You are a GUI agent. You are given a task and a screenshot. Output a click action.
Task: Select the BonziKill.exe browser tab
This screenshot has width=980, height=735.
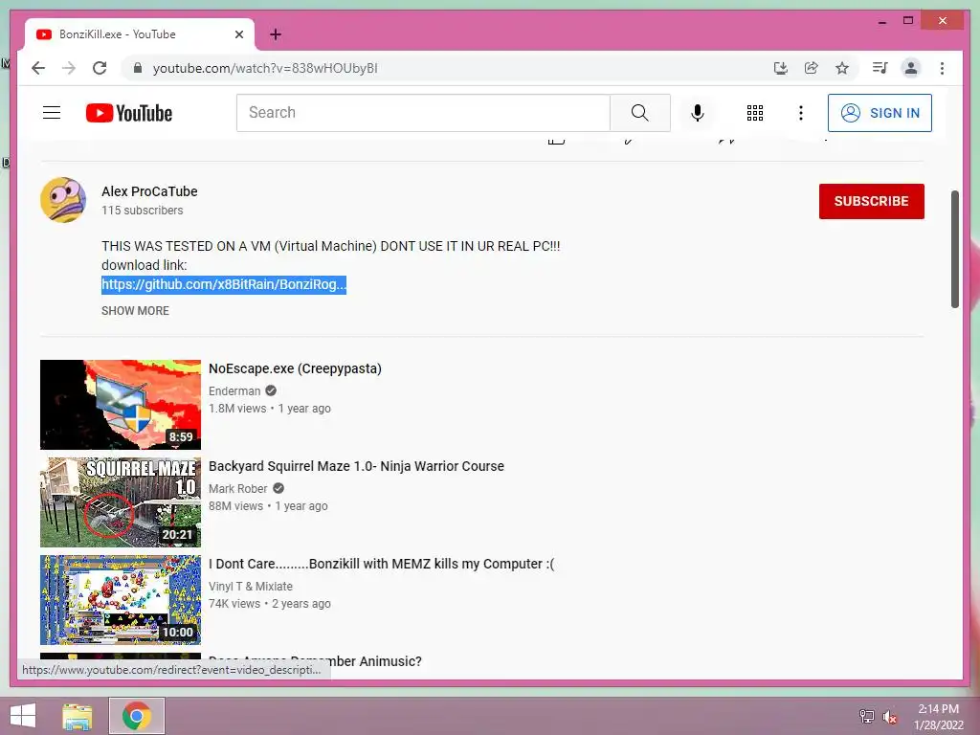point(140,34)
